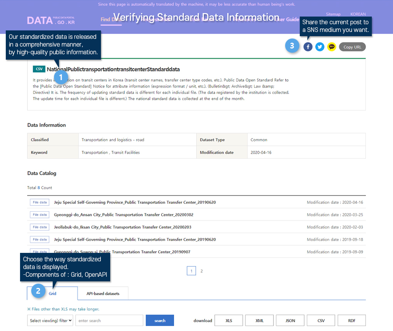This screenshot has width=393, height=331.
Task: Share the post on Facebook
Action: [x=308, y=47]
